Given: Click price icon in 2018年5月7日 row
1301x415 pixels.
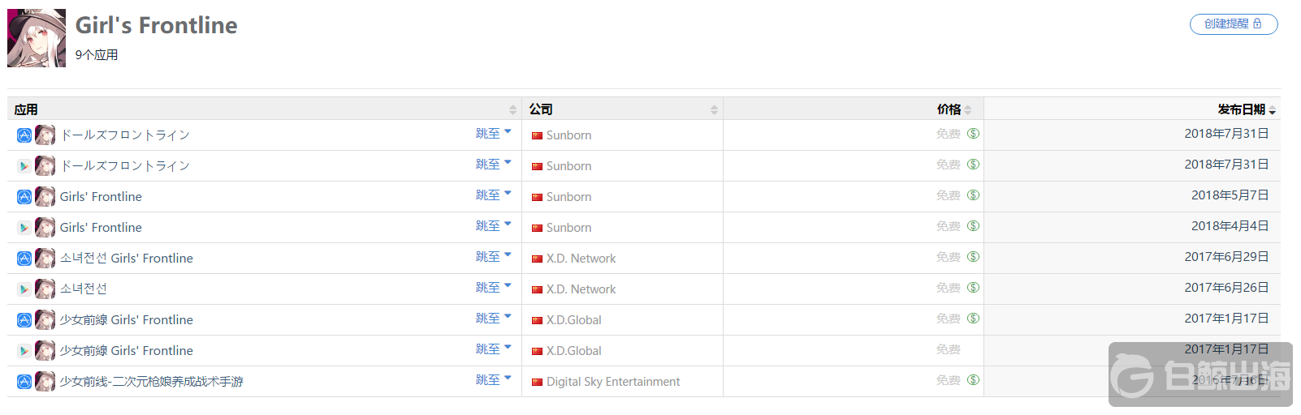Looking at the screenshot, I should click(973, 195).
